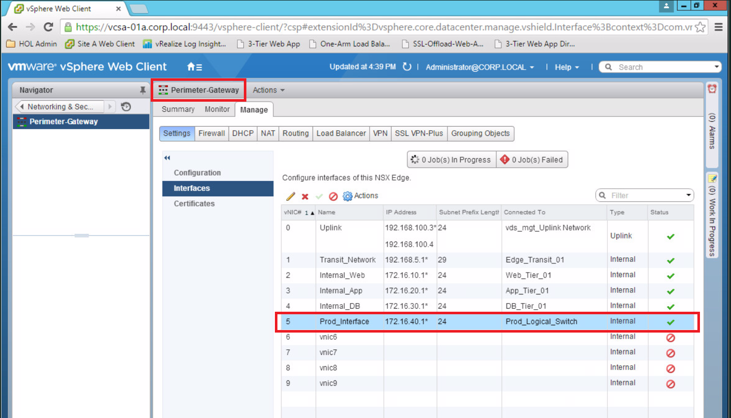
Task: Select the Settings tab
Action: click(x=177, y=133)
